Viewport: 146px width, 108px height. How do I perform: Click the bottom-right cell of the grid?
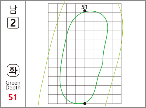[x=117, y=99]
